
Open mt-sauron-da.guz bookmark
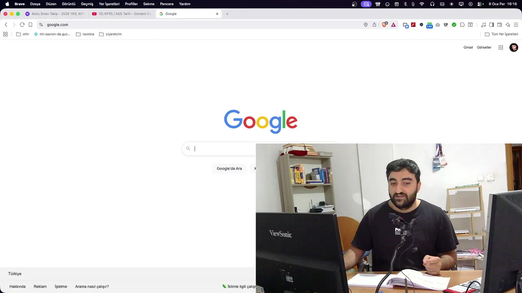[x=52, y=34]
